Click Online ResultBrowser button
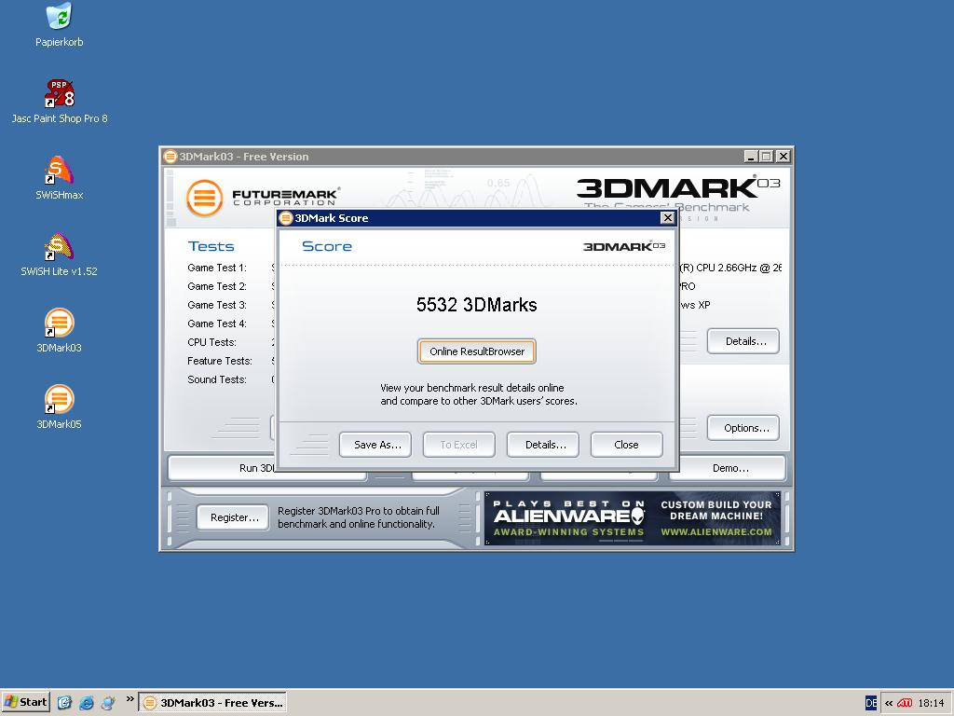 click(x=477, y=351)
